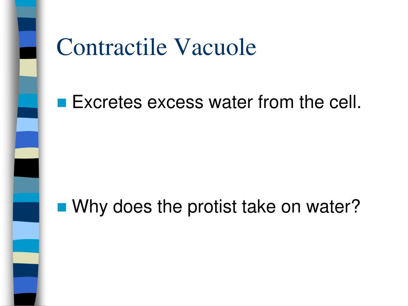
Task: Click the word "Contractile" in the title
Action: [x=112, y=47]
